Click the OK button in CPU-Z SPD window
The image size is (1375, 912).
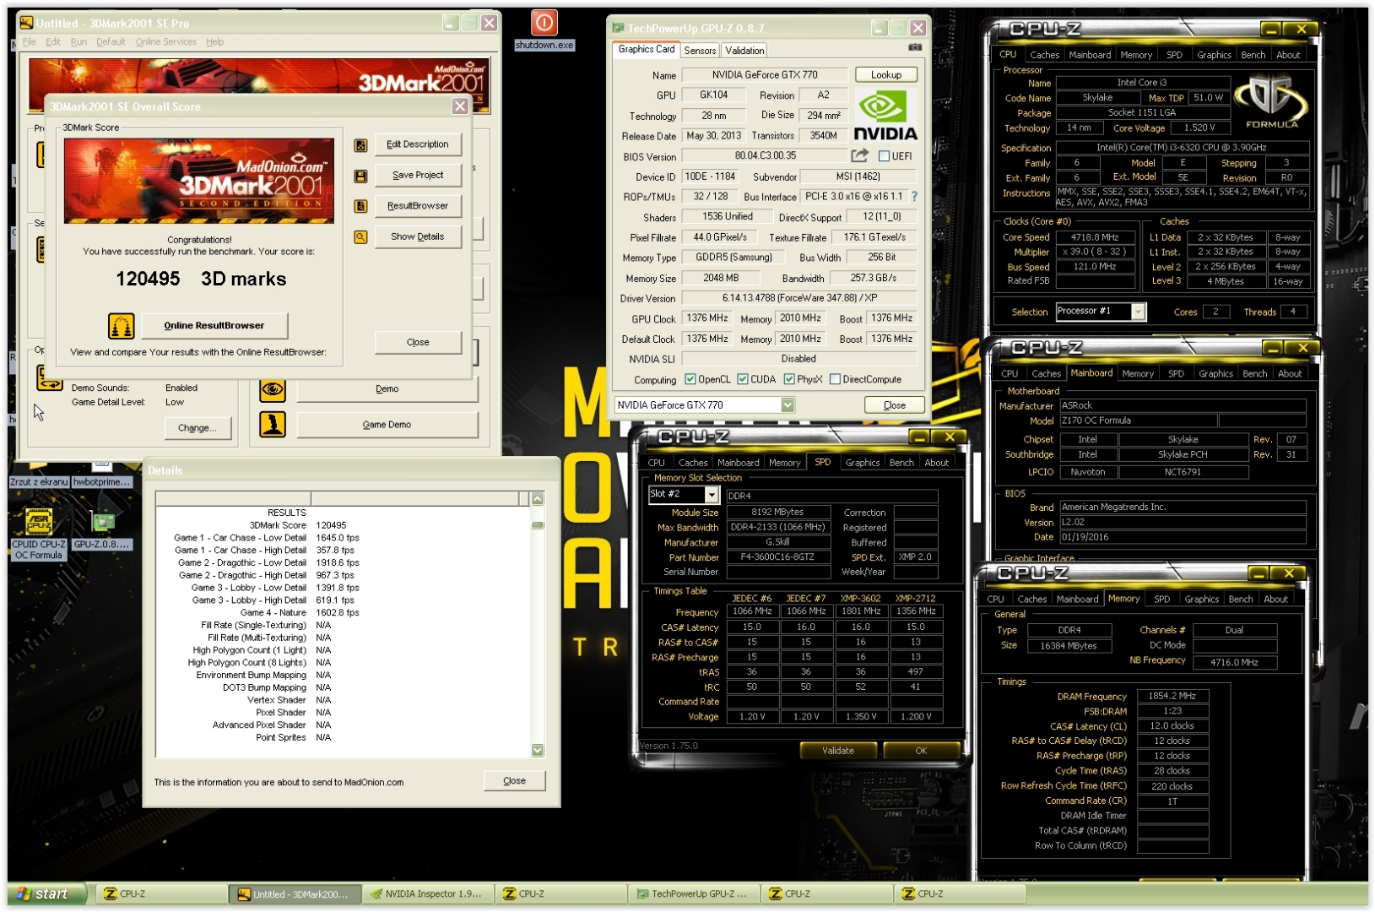coord(921,751)
